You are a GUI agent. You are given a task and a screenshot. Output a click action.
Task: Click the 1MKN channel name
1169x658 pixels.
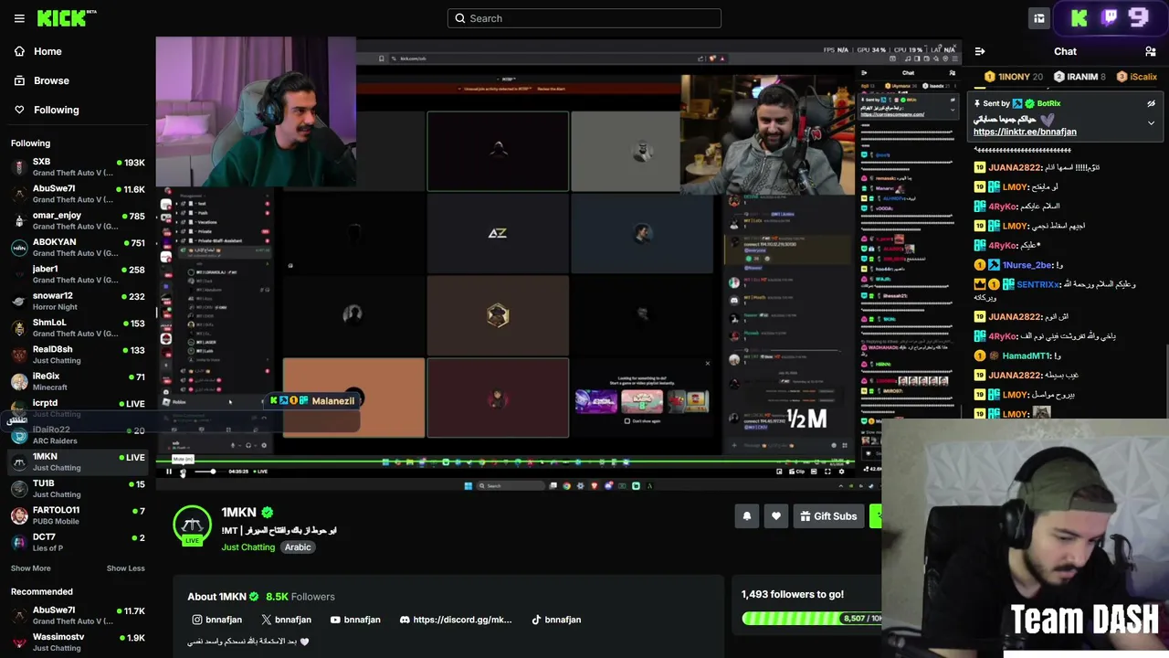pyautogui.click(x=238, y=513)
